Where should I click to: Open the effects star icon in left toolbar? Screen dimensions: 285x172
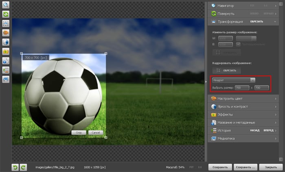6,52
